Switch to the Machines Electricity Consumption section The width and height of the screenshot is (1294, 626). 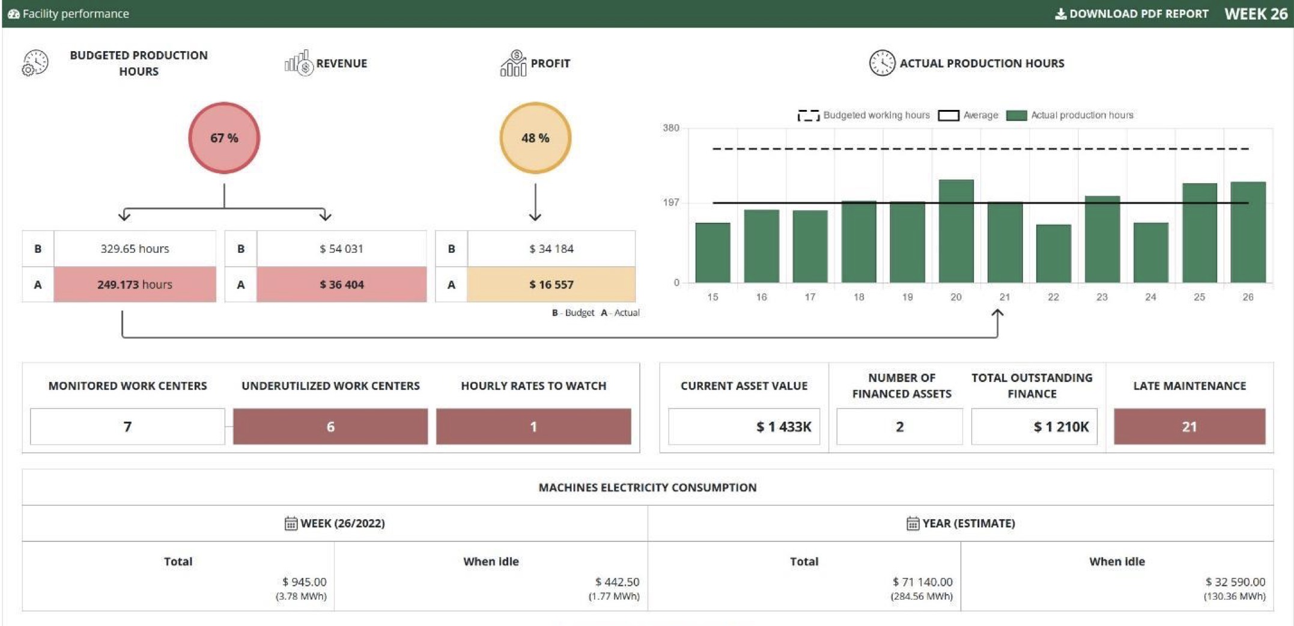click(x=648, y=488)
